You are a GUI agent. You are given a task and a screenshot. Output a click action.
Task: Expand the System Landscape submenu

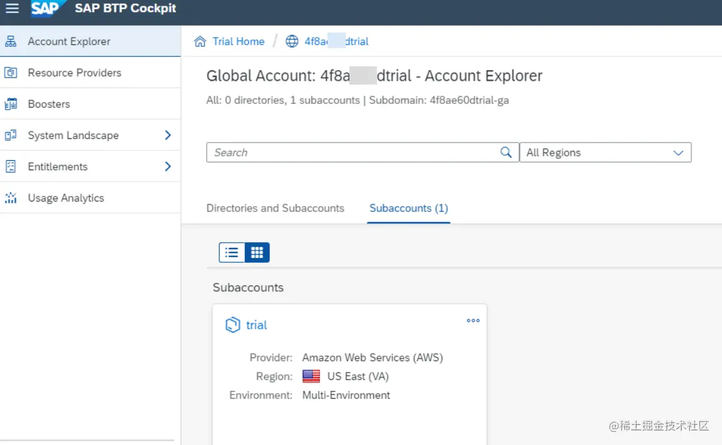(168, 135)
